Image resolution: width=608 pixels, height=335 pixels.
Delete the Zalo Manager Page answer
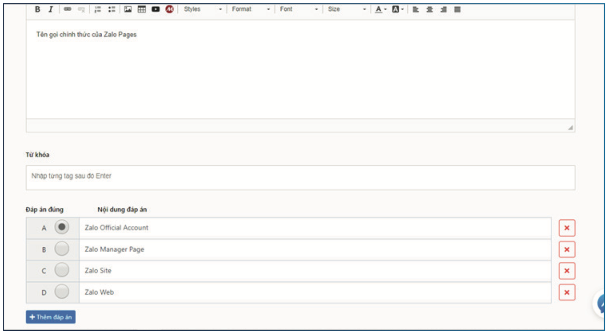tap(567, 249)
